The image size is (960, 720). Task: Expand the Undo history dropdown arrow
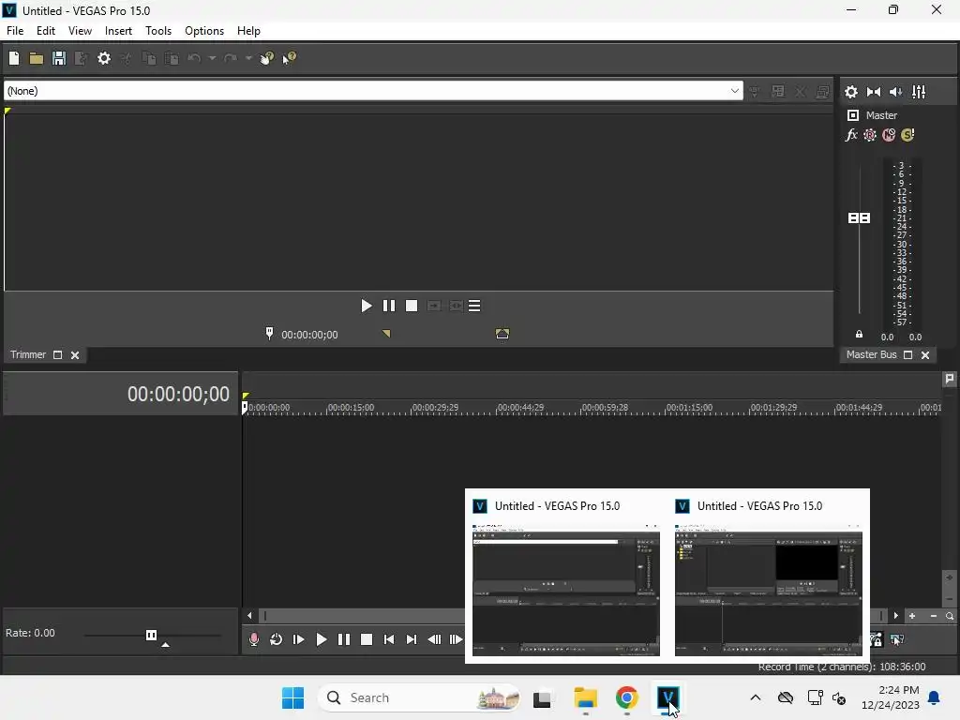[212, 58]
